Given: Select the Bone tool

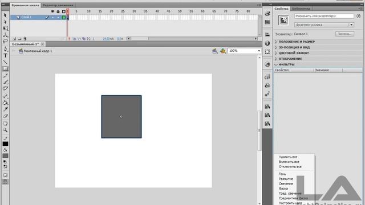Looking at the screenshot, I should point(5,96).
